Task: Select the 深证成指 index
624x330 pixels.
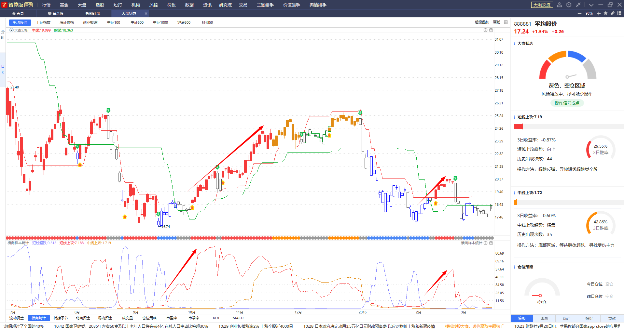Action: pos(67,22)
